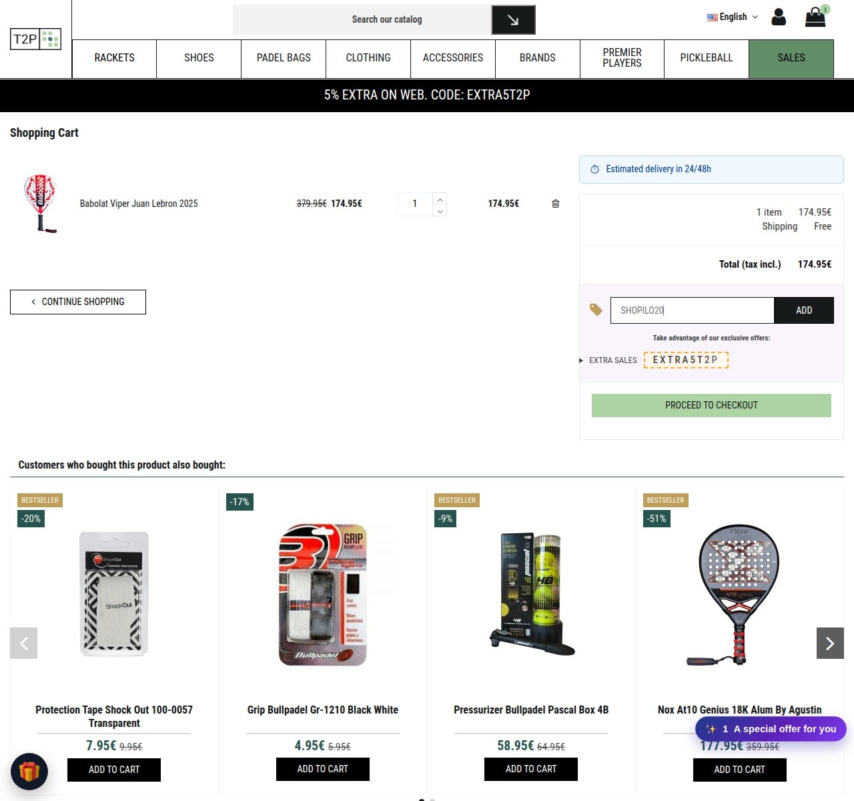Image resolution: width=854 pixels, height=801 pixels.
Task: Click the Total (tax incl.) label
Action: pyautogui.click(x=750, y=264)
